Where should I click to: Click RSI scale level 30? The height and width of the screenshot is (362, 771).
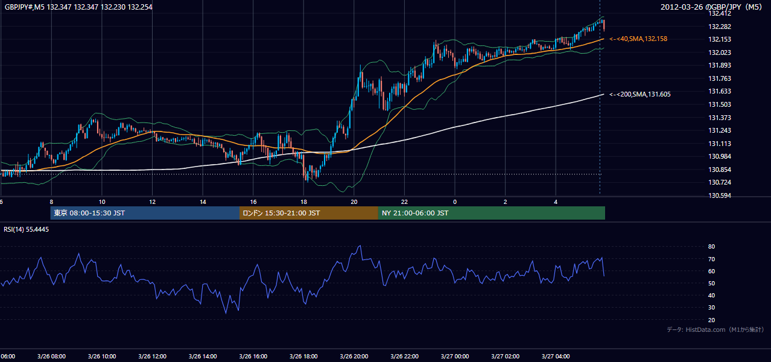coord(711,308)
